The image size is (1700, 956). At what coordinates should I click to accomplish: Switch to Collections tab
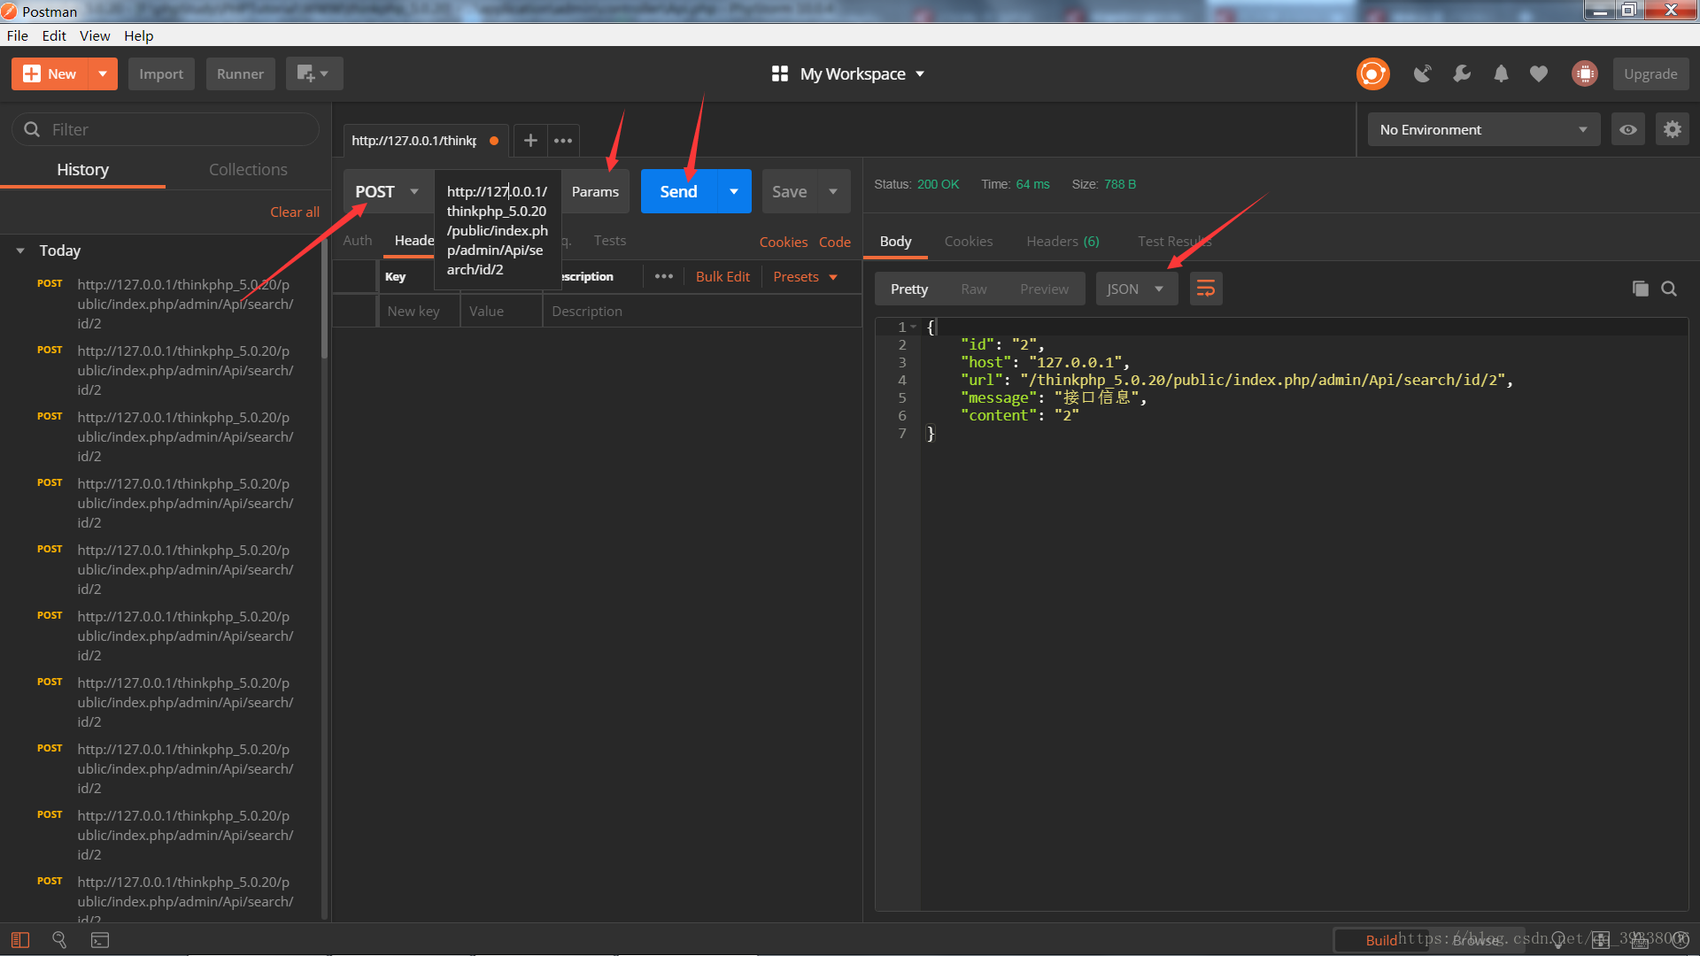pyautogui.click(x=248, y=170)
